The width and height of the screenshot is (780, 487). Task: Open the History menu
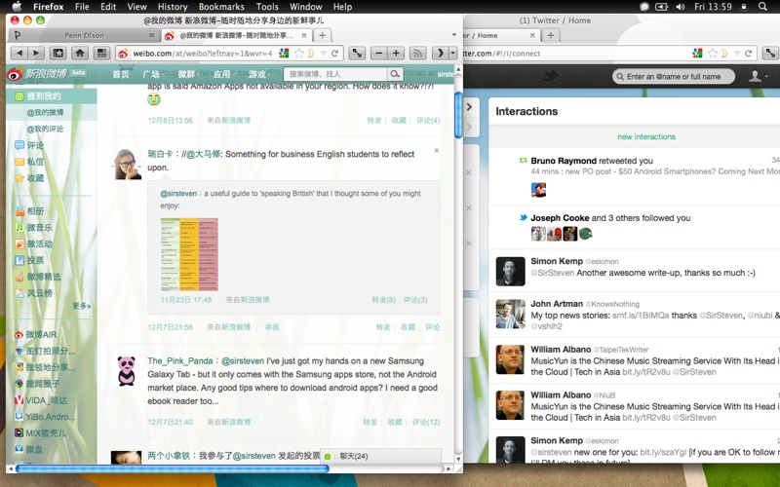pos(173,7)
